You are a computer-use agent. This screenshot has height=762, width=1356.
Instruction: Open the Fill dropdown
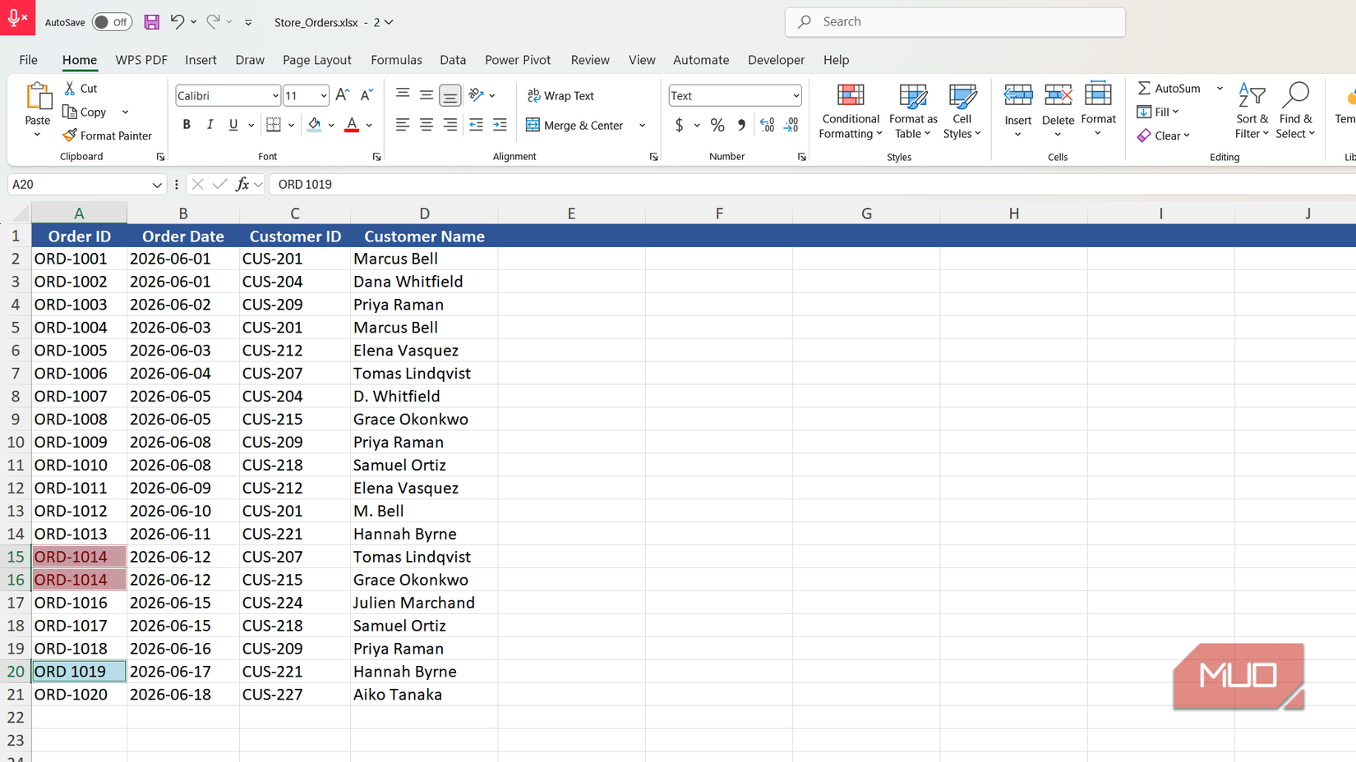pos(1159,112)
